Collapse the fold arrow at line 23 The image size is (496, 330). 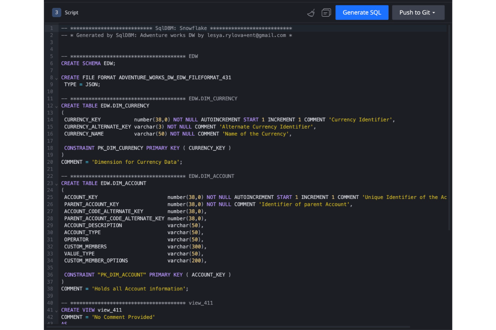click(x=56, y=184)
